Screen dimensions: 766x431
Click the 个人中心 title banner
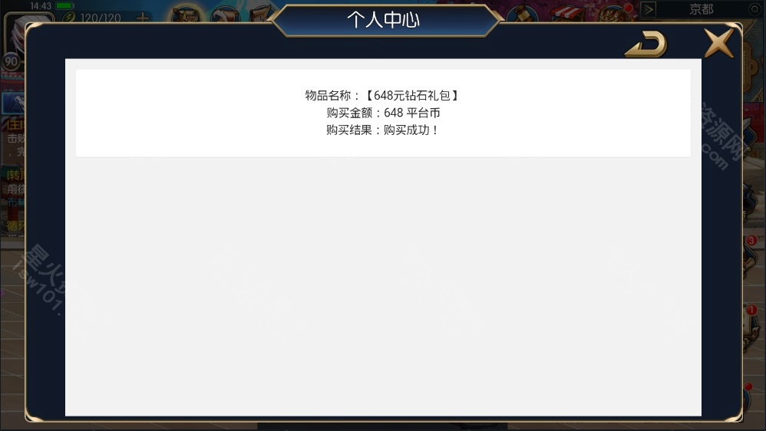[384, 19]
